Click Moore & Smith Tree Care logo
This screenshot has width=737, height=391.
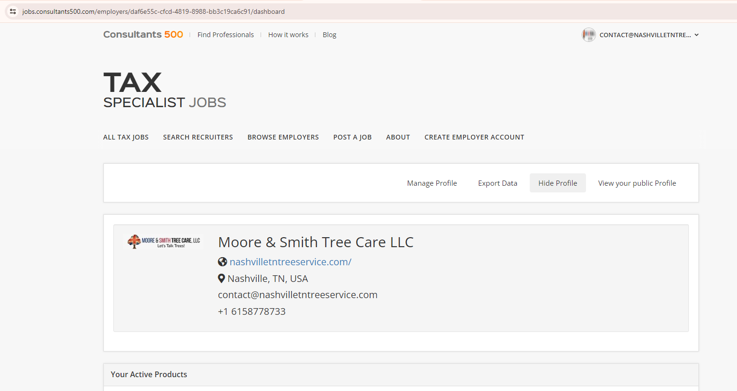164,242
